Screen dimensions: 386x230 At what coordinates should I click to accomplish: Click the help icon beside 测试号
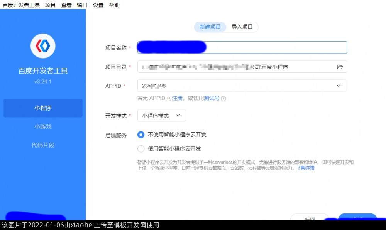click(223, 99)
